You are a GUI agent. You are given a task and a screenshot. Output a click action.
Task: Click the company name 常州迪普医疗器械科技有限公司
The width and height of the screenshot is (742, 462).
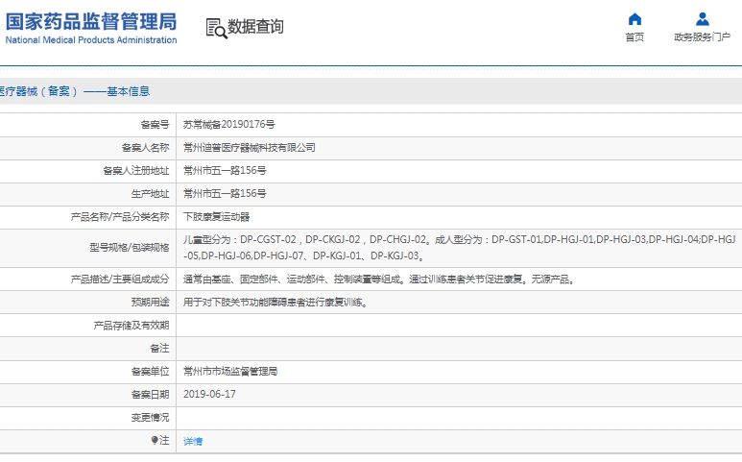tap(250, 148)
